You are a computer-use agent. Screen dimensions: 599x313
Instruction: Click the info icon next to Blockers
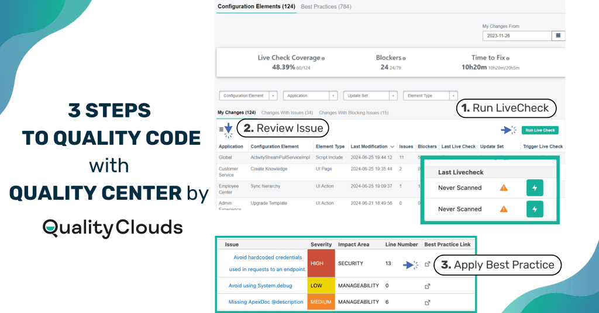[404, 58]
